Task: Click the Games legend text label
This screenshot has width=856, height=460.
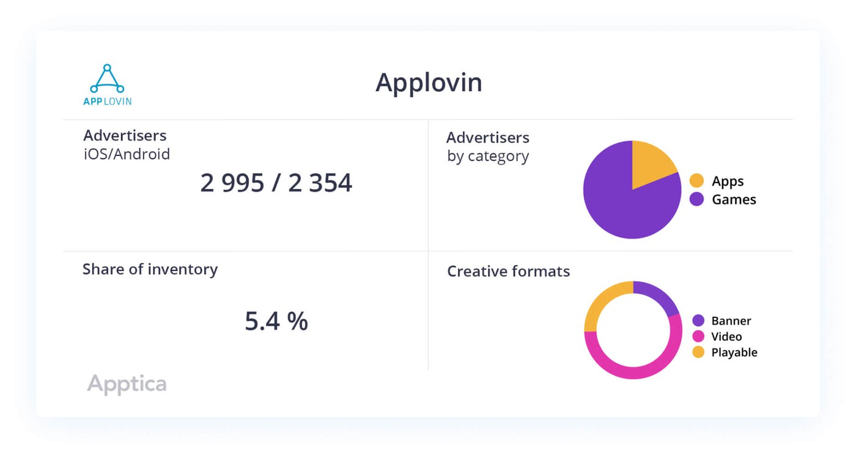Action: [734, 199]
